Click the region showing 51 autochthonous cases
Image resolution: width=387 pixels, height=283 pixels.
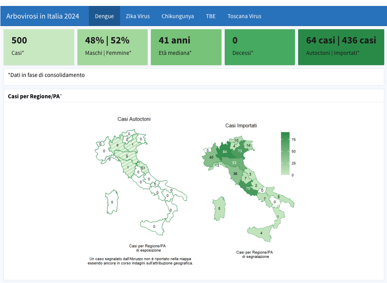143,168
